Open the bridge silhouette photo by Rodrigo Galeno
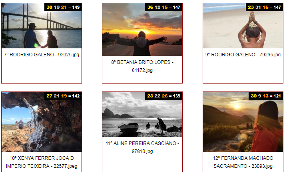The image size is (285, 175). [42, 26]
